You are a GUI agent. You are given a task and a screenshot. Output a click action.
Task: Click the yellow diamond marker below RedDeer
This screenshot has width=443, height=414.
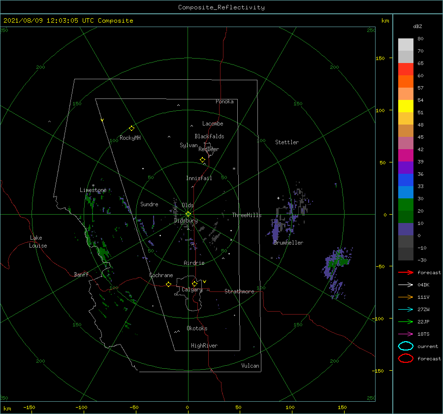(x=202, y=160)
